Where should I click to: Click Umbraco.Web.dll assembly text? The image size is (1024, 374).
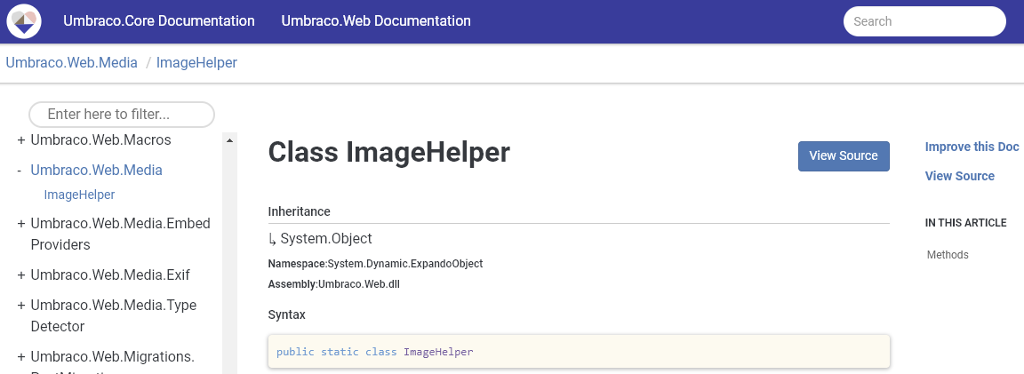tap(358, 284)
